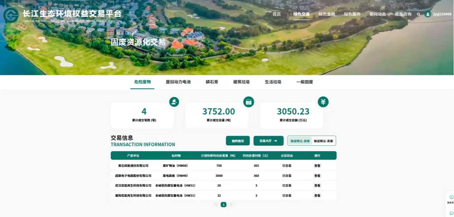Click the floating plus circle icon at right edge

click(x=451, y=197)
